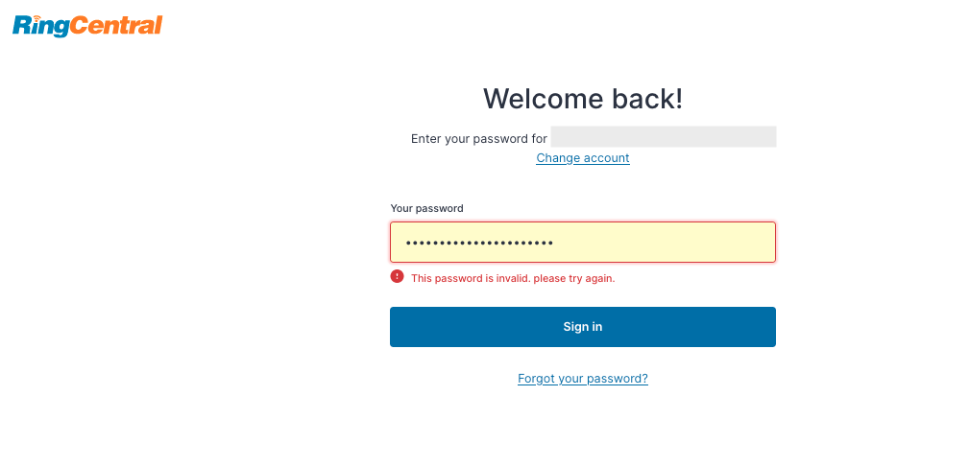Screen dimensions: 970x466
Task: Click the 'Enter your password for' text
Action: coord(479,139)
